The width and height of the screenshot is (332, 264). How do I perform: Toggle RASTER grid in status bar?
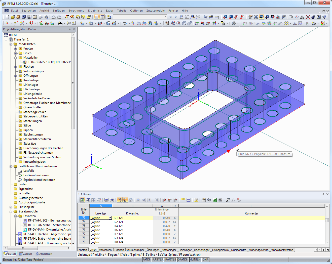pos(158,259)
